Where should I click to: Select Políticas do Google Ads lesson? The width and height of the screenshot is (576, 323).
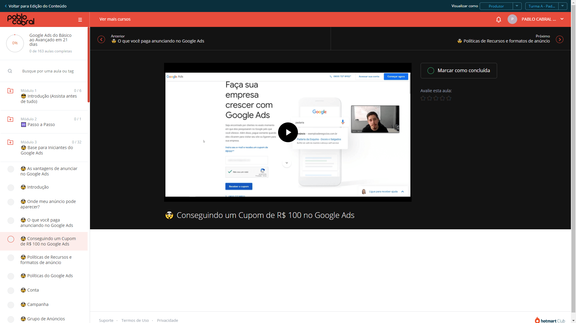[47, 276]
